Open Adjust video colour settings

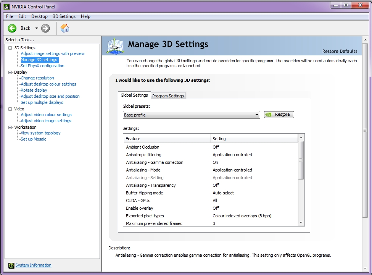[x=46, y=115]
